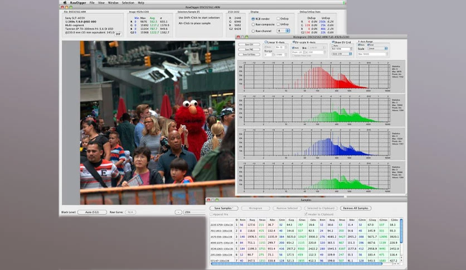Click the EXIF button in file info
The width and height of the screenshot is (466, 270).
tap(118, 34)
